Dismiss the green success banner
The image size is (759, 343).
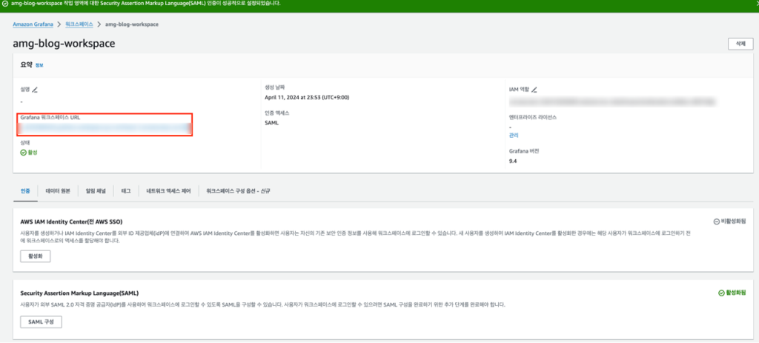tap(756, 4)
